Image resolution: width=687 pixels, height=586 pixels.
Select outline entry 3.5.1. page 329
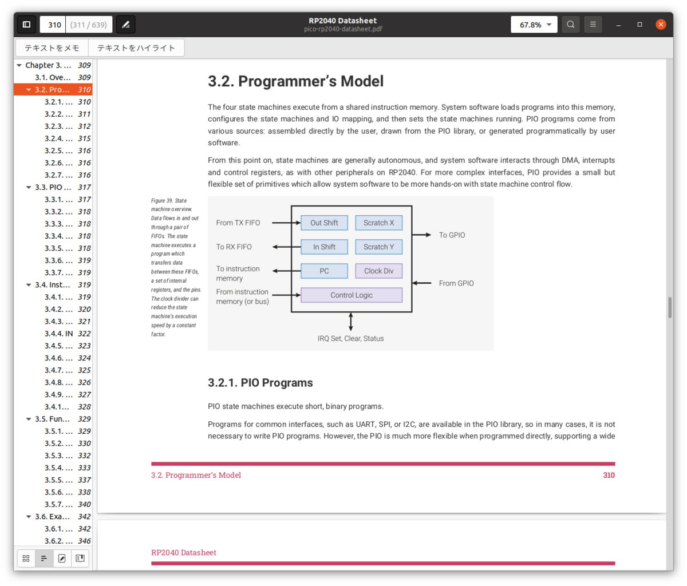tap(53, 431)
